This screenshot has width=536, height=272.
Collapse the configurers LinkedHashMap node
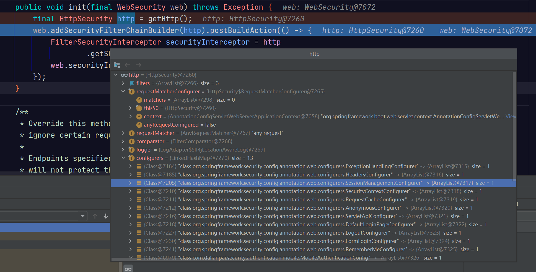[x=123, y=158]
